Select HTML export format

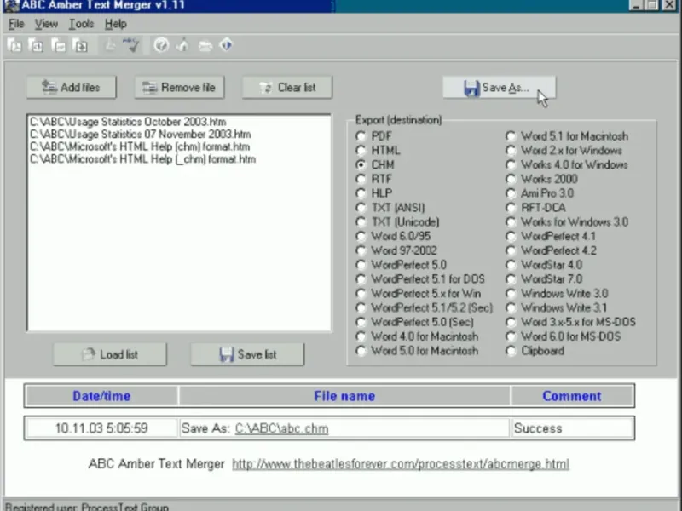[x=378, y=151]
